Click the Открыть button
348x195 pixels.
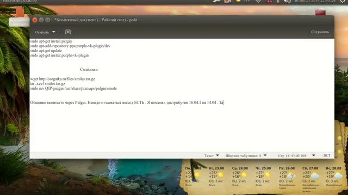click(42, 32)
